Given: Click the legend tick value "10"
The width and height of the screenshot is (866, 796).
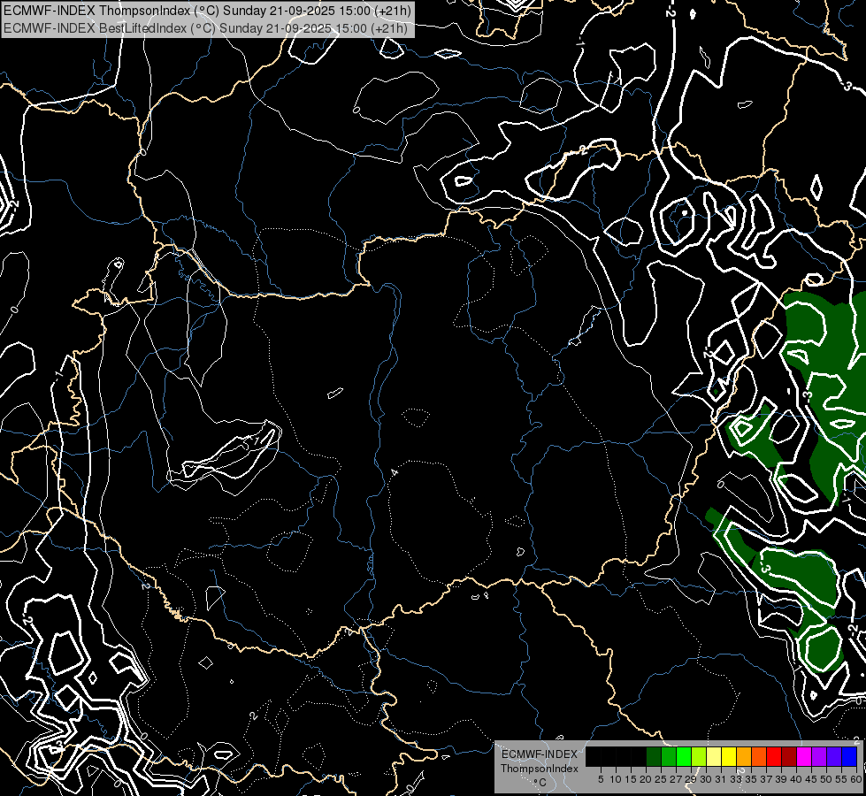Looking at the screenshot, I should 616,779.
